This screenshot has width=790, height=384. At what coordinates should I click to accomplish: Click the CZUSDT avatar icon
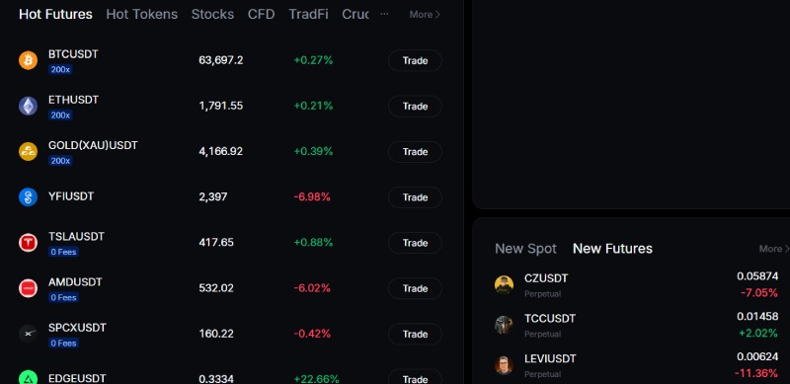coord(504,284)
